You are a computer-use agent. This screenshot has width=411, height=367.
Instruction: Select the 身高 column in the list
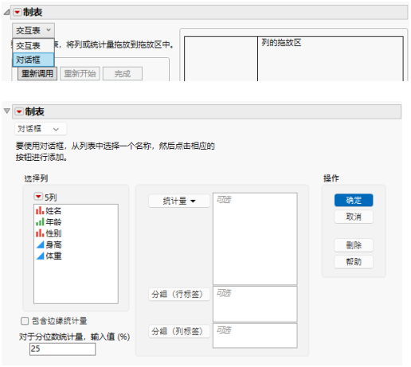coord(49,244)
